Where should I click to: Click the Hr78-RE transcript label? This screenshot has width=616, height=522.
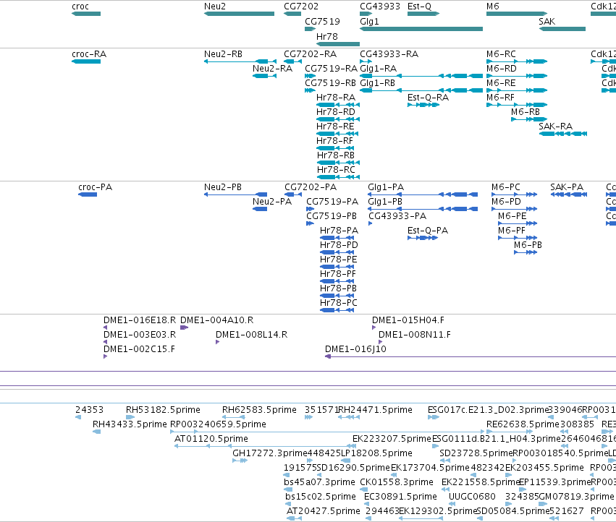tap(335, 127)
